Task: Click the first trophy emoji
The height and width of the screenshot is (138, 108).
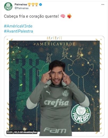Action: pos(29,5)
